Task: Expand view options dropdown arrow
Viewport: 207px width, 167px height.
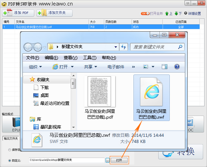Action: click(x=153, y=67)
